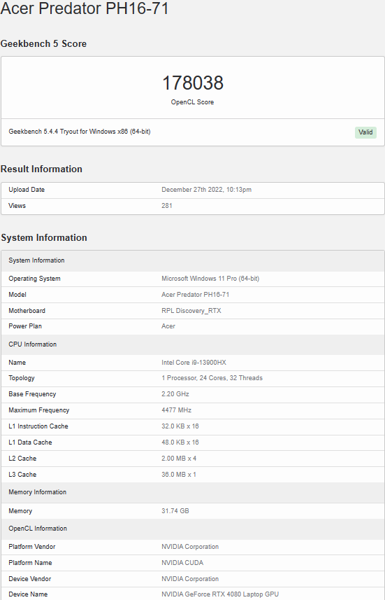This screenshot has height=600, width=385.
Task: Click the Upload Date value December 27th 2022
Action: click(206, 190)
